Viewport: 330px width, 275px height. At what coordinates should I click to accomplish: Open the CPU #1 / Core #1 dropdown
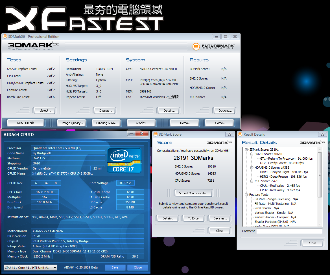(x=30, y=268)
